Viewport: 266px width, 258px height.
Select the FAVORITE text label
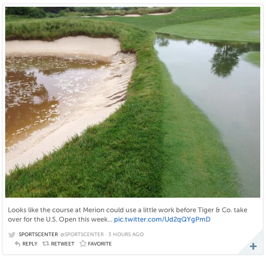[x=100, y=244]
